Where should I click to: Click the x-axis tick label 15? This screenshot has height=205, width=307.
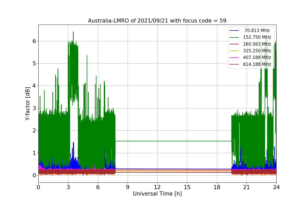click(187, 187)
